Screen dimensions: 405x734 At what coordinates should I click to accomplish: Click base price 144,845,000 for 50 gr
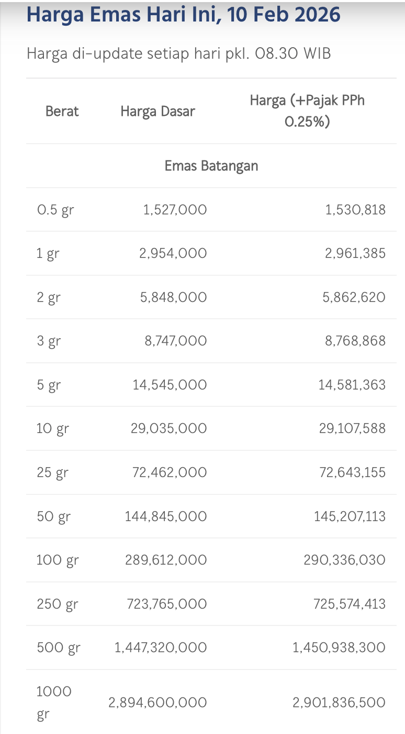pyautogui.click(x=166, y=516)
